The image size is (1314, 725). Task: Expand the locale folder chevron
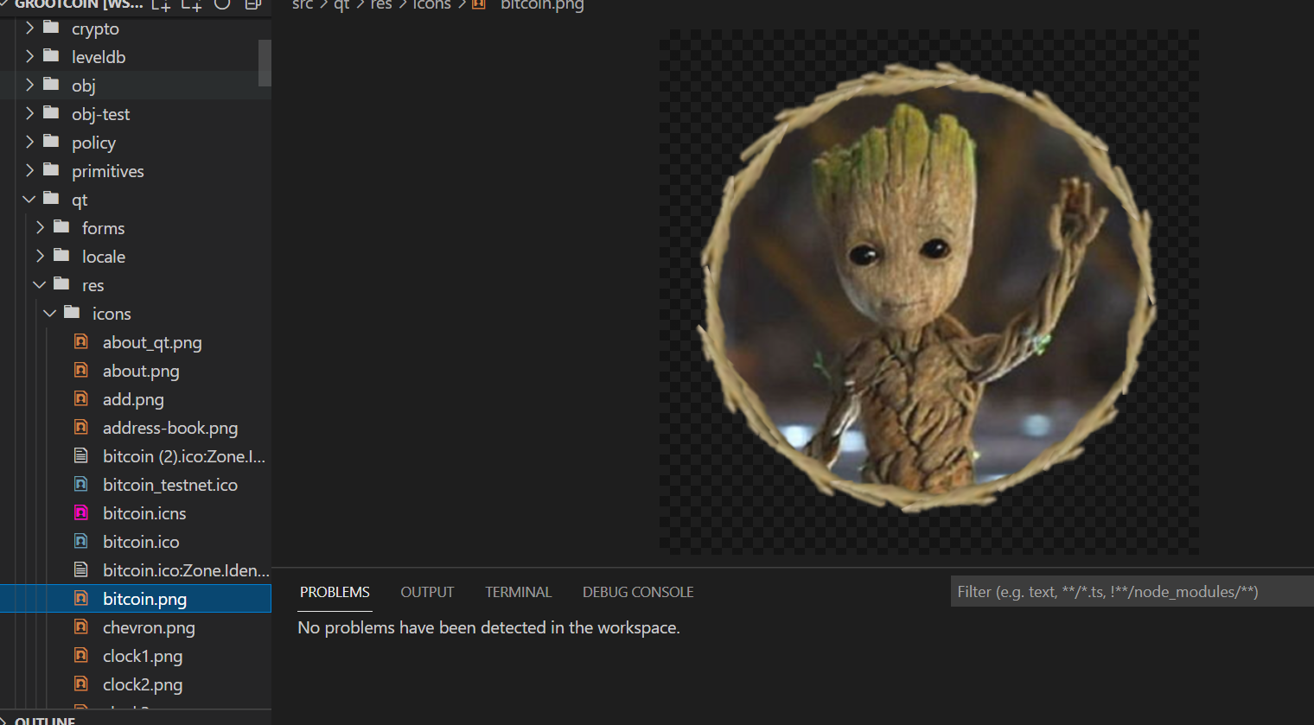(41, 256)
